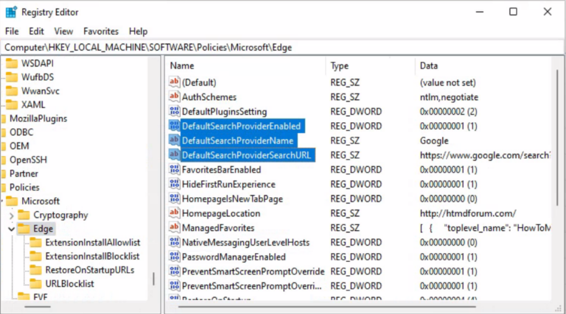Expand the Cryptography key
This screenshot has width=566, height=314.
(10, 215)
